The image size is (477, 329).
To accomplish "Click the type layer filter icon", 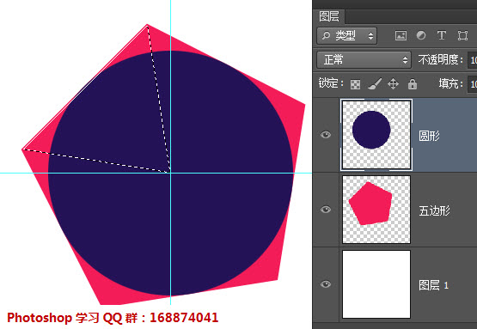I will (x=442, y=35).
